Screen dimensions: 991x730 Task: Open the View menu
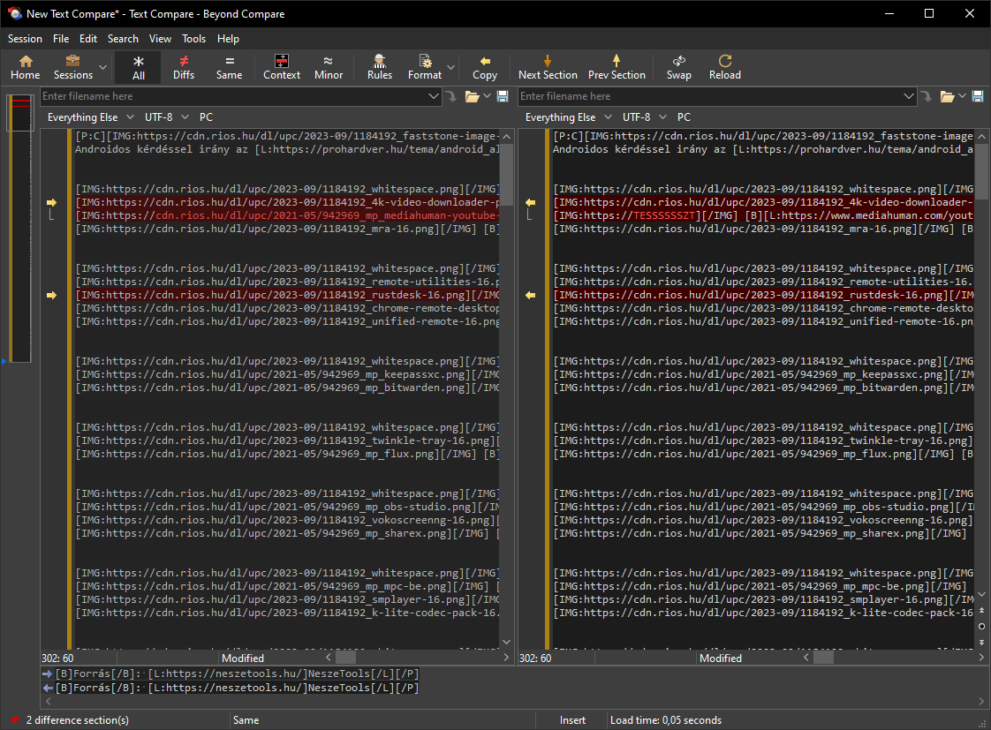tap(160, 39)
